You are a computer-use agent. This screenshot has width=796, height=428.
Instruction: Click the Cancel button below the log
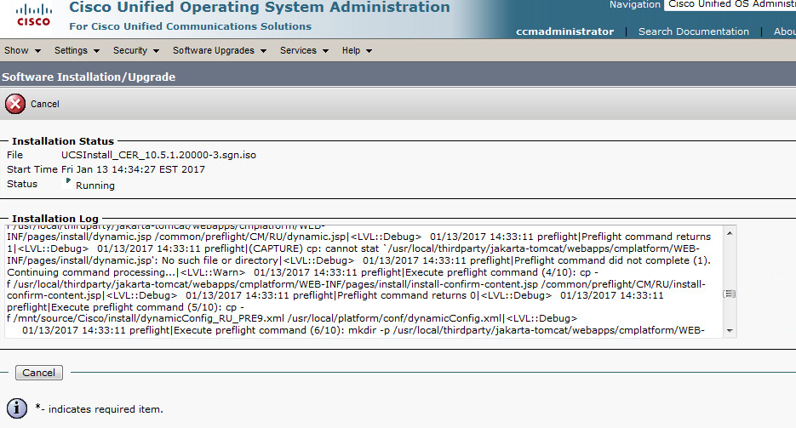click(x=39, y=373)
